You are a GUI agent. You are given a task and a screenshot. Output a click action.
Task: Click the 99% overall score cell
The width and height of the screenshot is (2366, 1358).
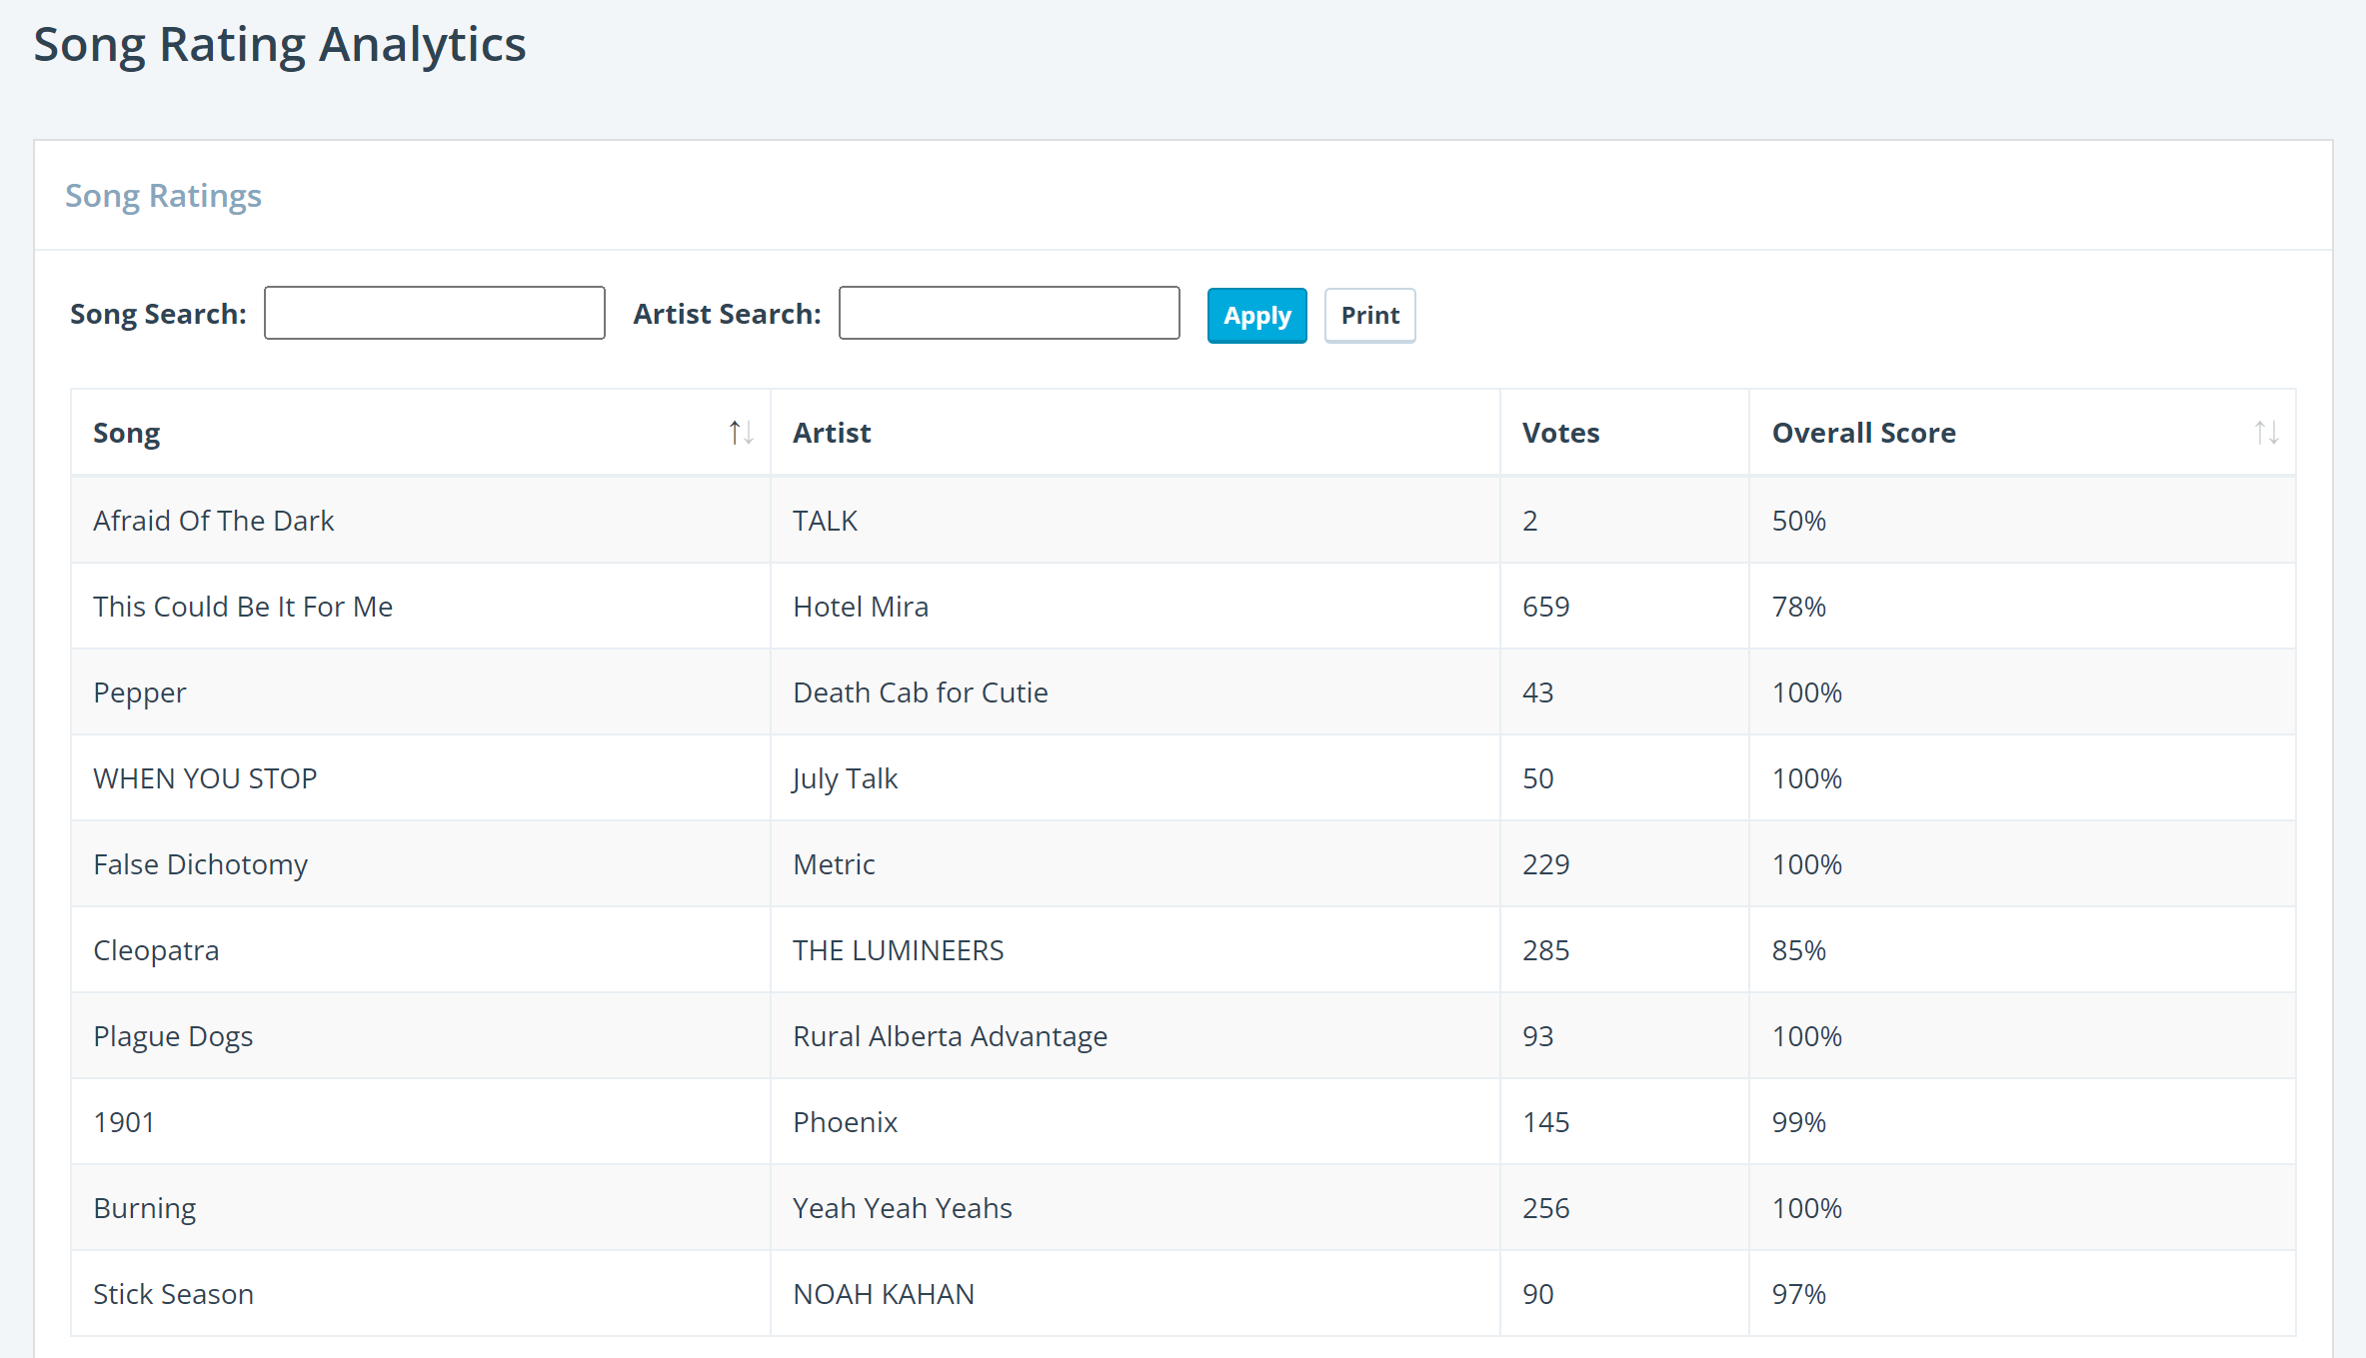(2022, 1122)
